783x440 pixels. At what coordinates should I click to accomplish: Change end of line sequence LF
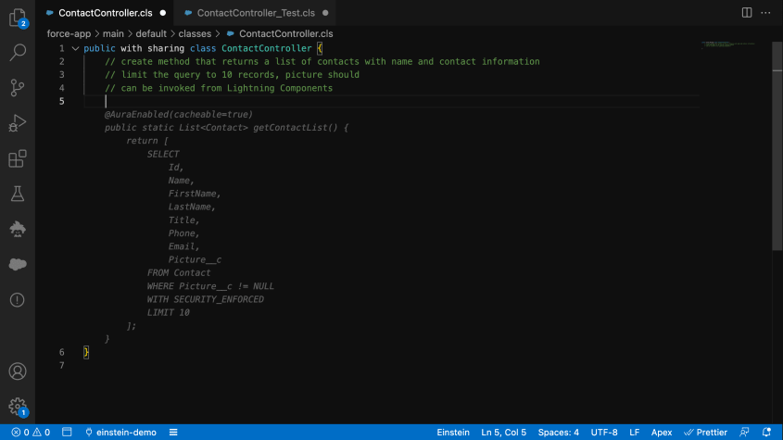(634, 433)
